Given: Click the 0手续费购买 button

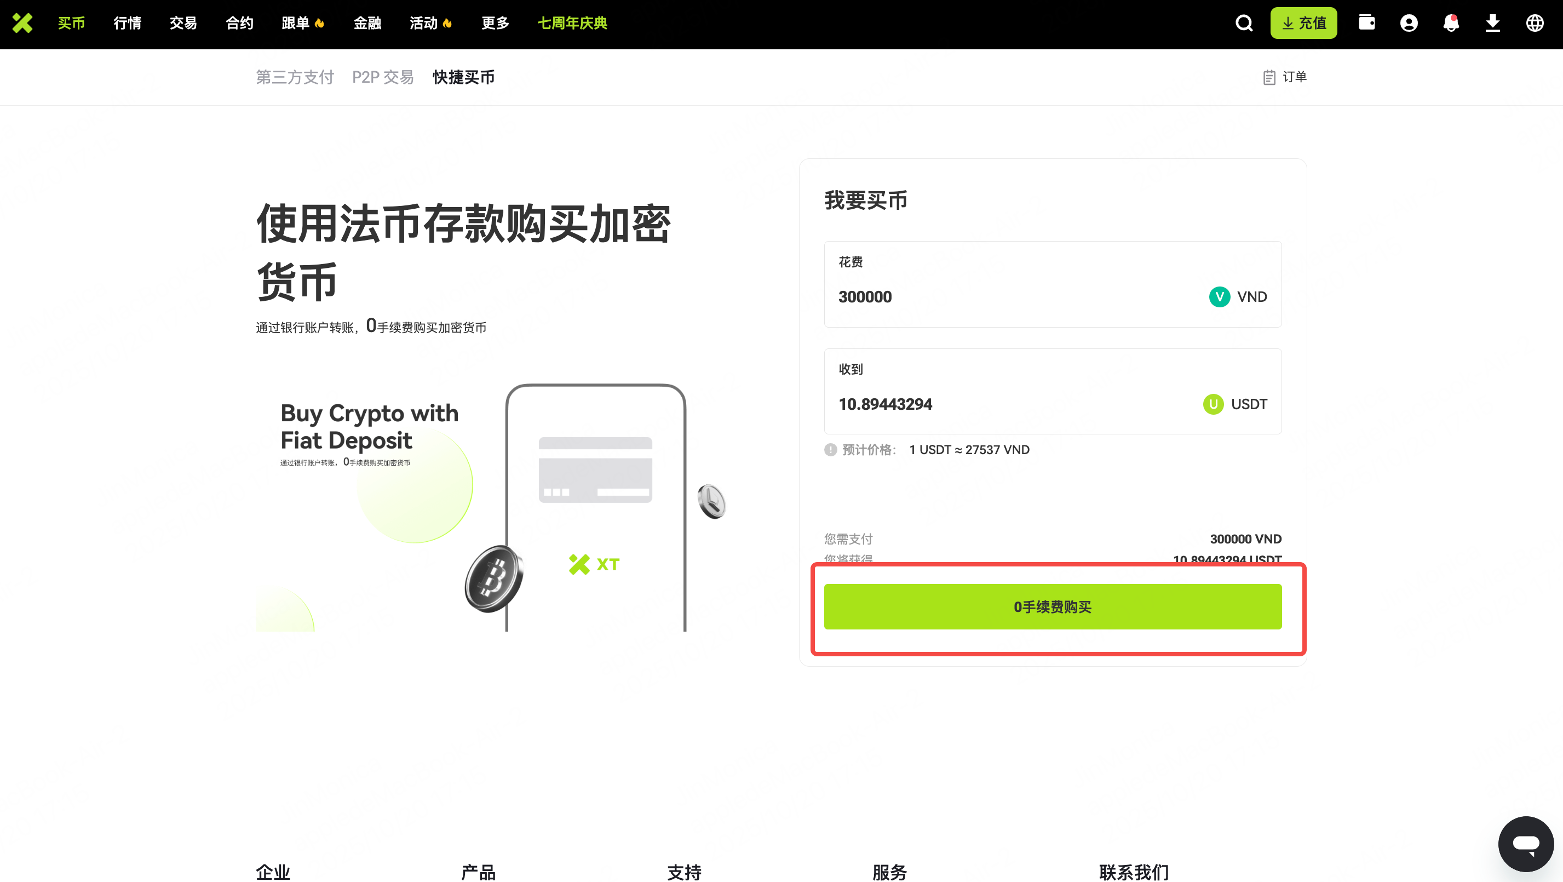Looking at the screenshot, I should [x=1053, y=606].
